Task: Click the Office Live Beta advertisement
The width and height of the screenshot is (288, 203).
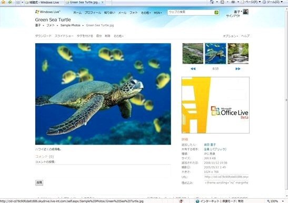Action: [x=215, y=105]
